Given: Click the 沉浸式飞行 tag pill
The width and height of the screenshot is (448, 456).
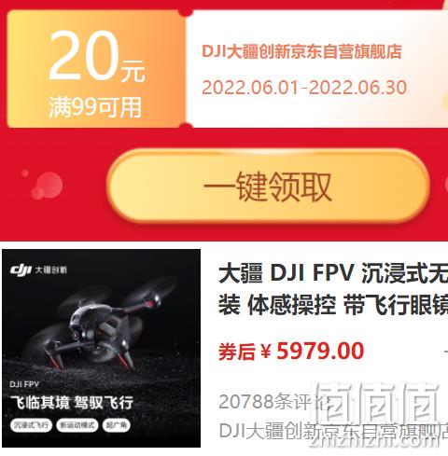Looking at the screenshot, I should 31,425.
